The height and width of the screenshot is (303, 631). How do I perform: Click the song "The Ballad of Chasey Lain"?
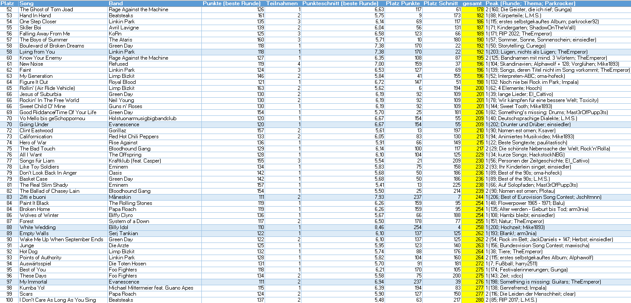pos(63,191)
